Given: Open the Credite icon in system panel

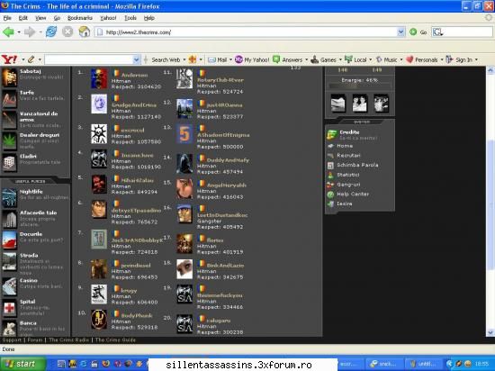Looking at the screenshot, I should click(331, 135).
